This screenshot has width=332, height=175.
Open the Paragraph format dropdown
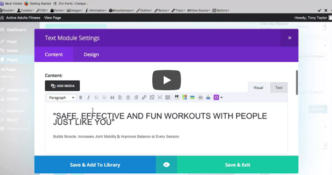61,97
